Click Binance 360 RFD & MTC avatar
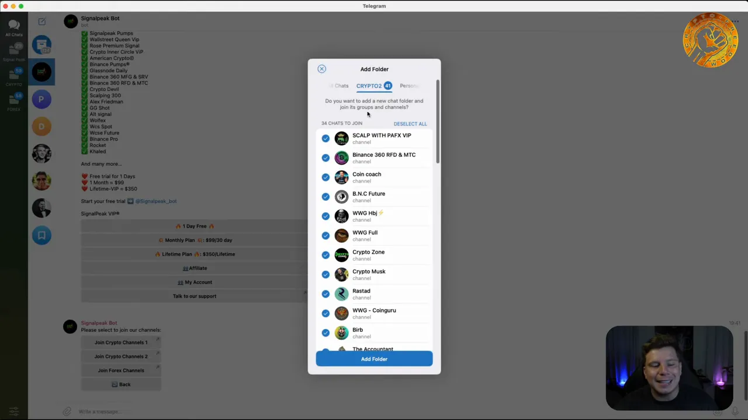The width and height of the screenshot is (748, 420). pos(341,157)
